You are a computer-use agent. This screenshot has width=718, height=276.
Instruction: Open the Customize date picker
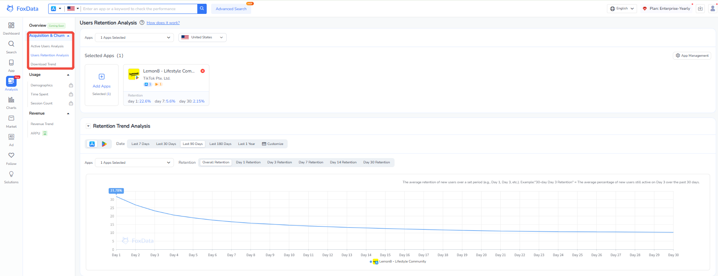(x=273, y=144)
